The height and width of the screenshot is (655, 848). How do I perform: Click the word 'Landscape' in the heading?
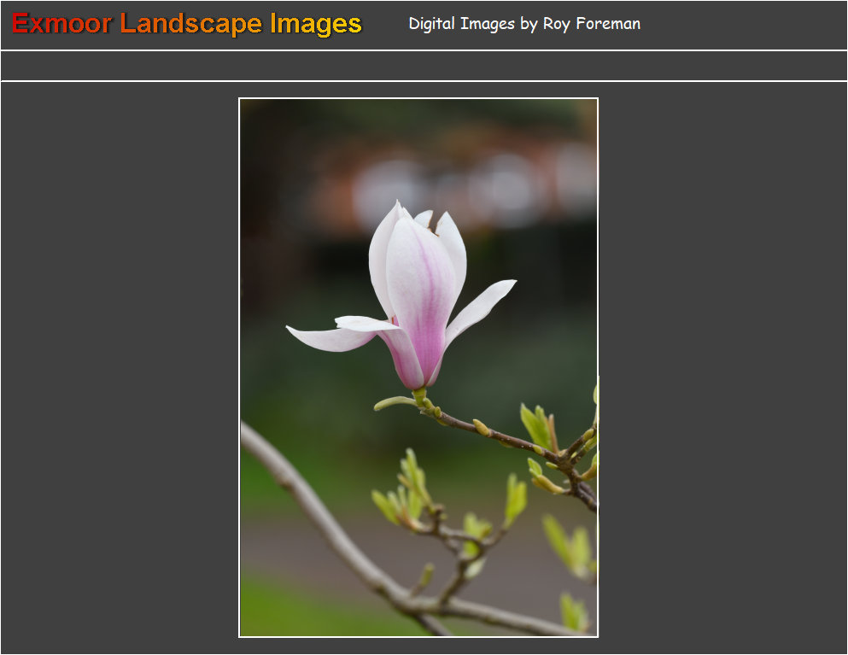(x=191, y=24)
